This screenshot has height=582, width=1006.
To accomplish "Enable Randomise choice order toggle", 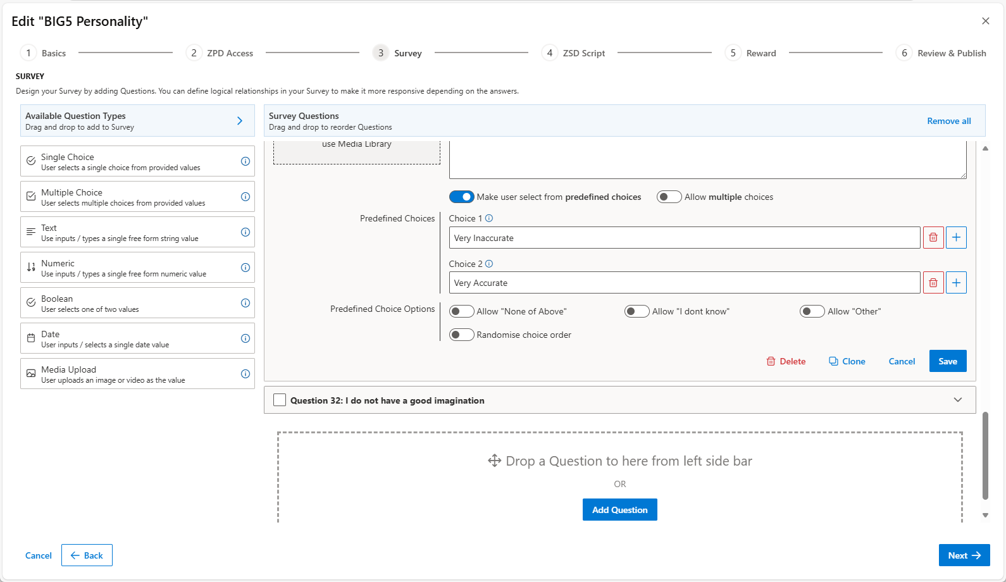I will click(462, 335).
